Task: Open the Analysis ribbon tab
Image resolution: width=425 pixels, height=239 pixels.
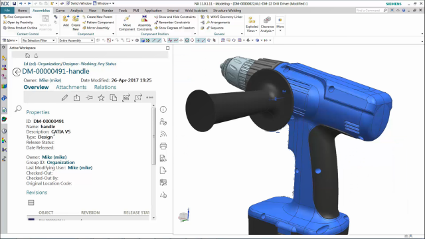Action: coord(77,11)
